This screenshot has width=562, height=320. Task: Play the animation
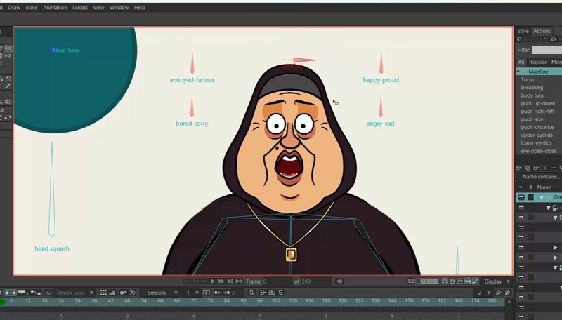tap(213, 281)
